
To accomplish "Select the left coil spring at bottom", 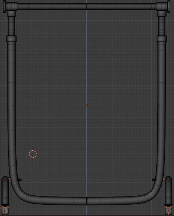I will (5, 191).
